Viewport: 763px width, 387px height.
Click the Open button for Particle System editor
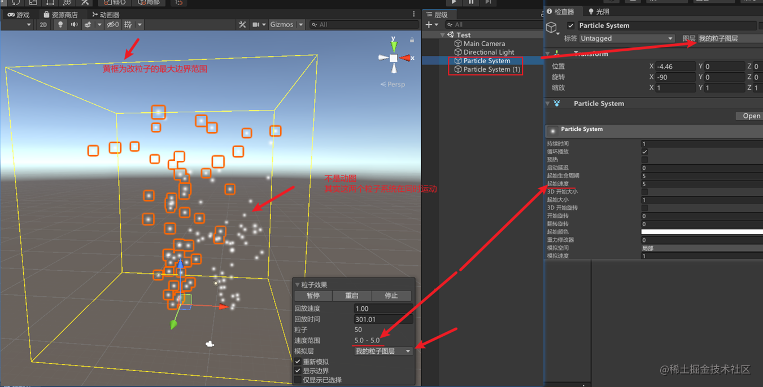tap(751, 116)
